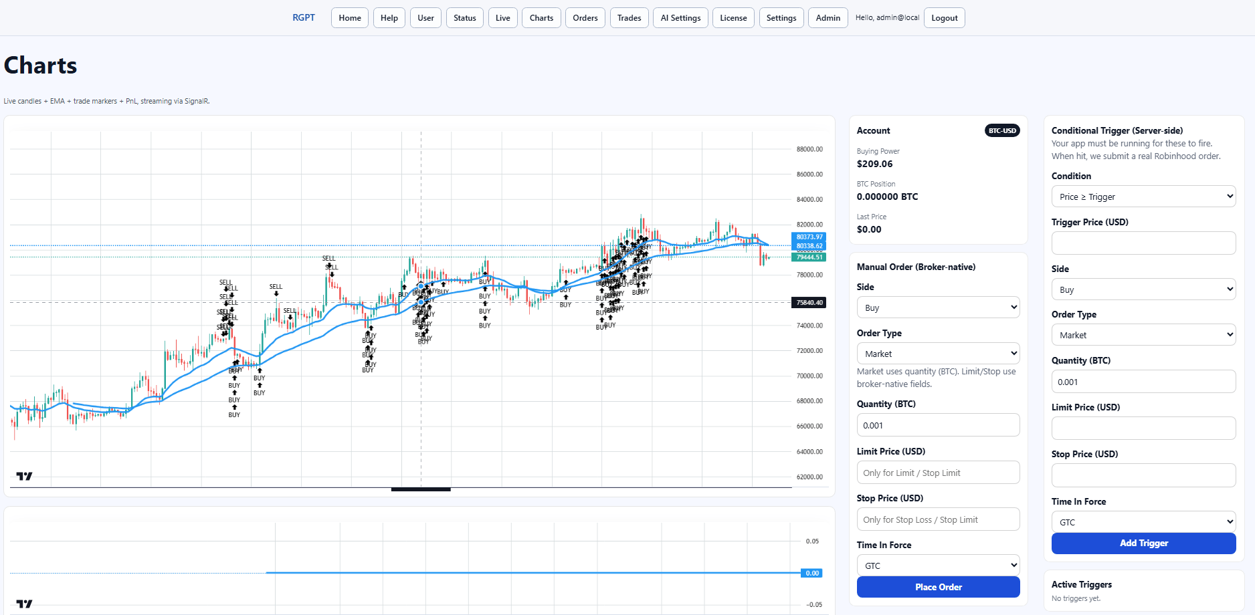
Task: Switch to the Live page
Action: click(503, 18)
